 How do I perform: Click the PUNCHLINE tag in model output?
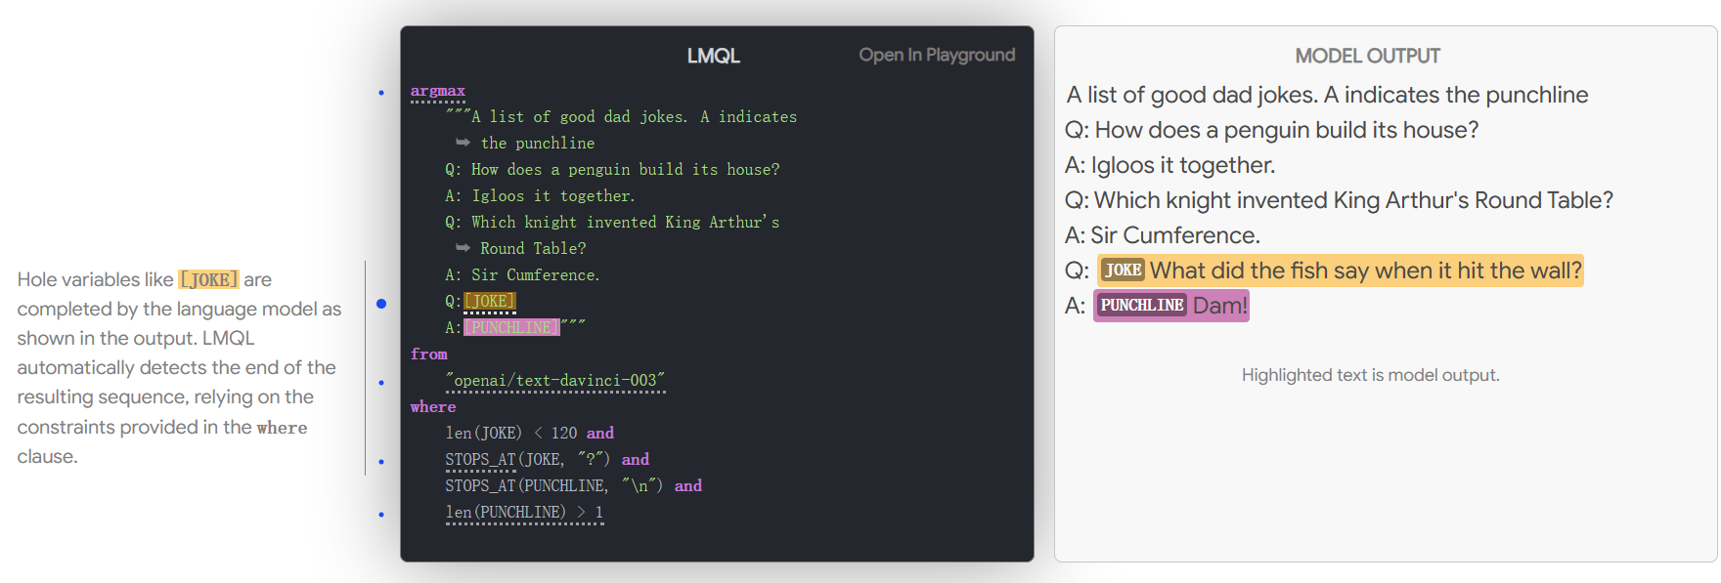[1141, 306]
